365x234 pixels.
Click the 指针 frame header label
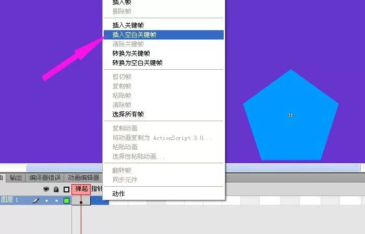pyautogui.click(x=96, y=189)
